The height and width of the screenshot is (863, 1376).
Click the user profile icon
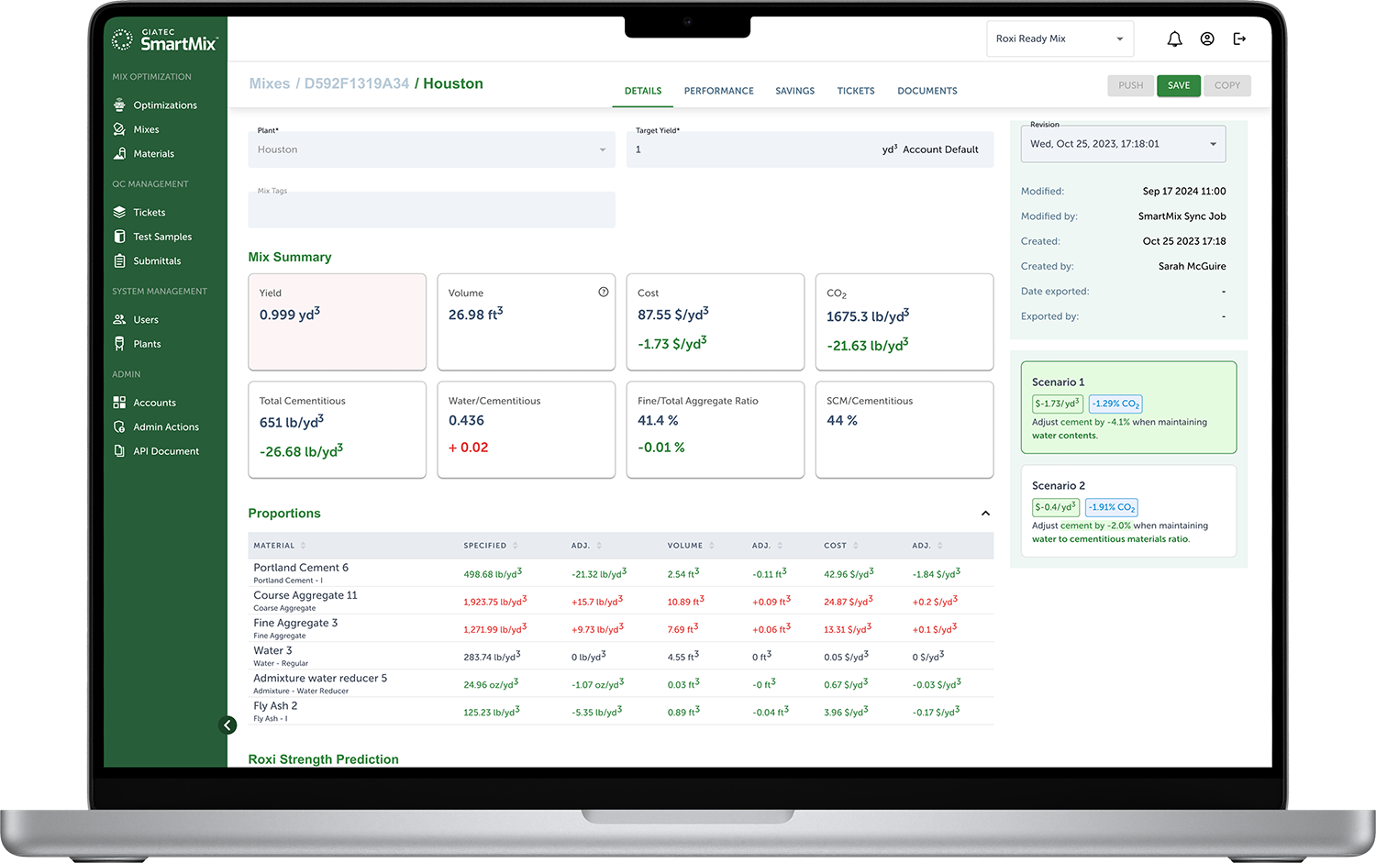click(1207, 39)
